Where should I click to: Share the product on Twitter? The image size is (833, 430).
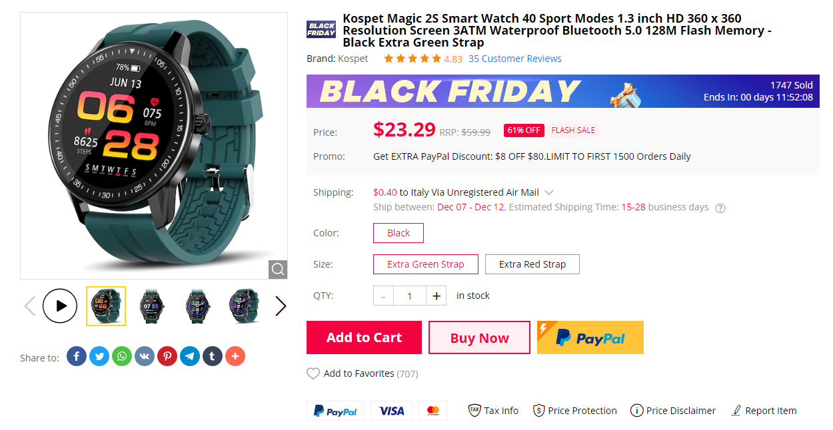(99, 356)
